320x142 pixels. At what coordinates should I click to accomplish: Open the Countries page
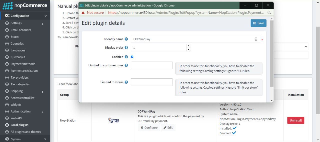[x=17, y=43]
